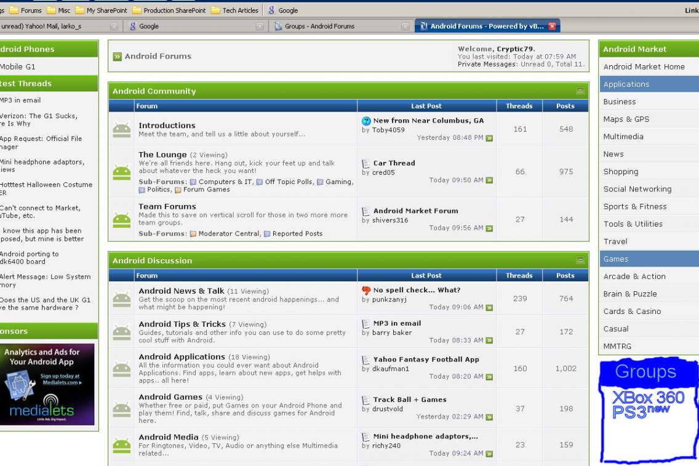Click thumbs-down icon beside No spell check post
The image size is (699, 466).
click(x=366, y=291)
